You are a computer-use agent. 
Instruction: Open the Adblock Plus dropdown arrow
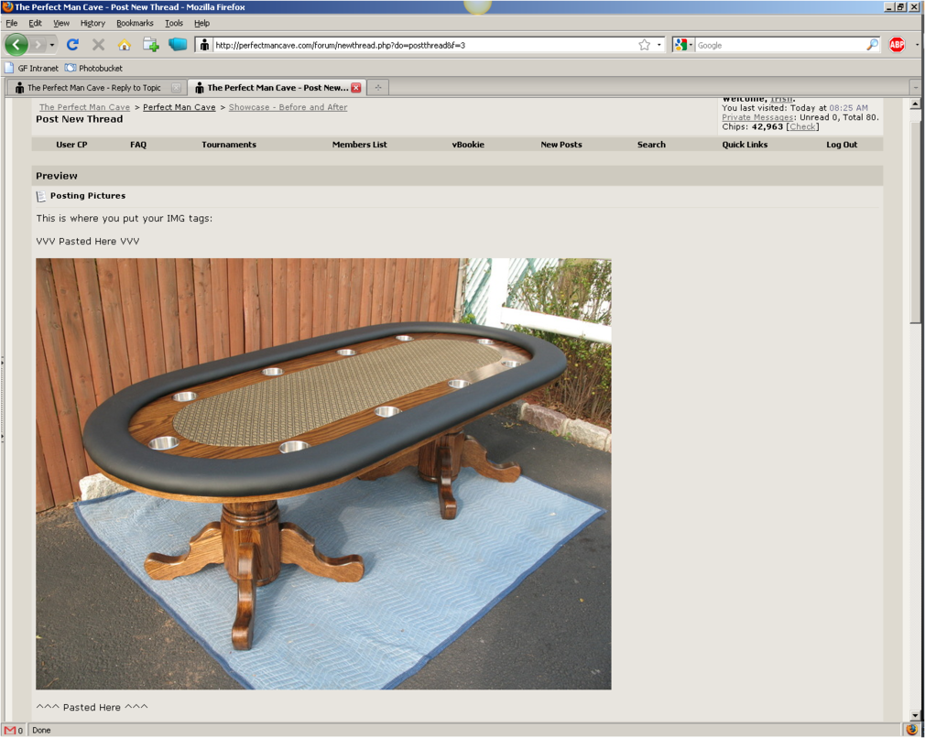pyautogui.click(x=917, y=45)
